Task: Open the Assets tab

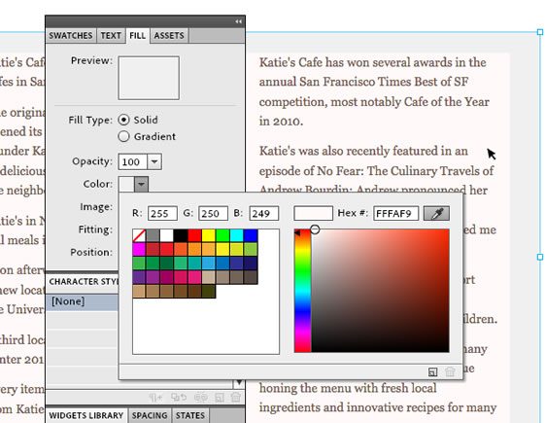Action: point(169,35)
